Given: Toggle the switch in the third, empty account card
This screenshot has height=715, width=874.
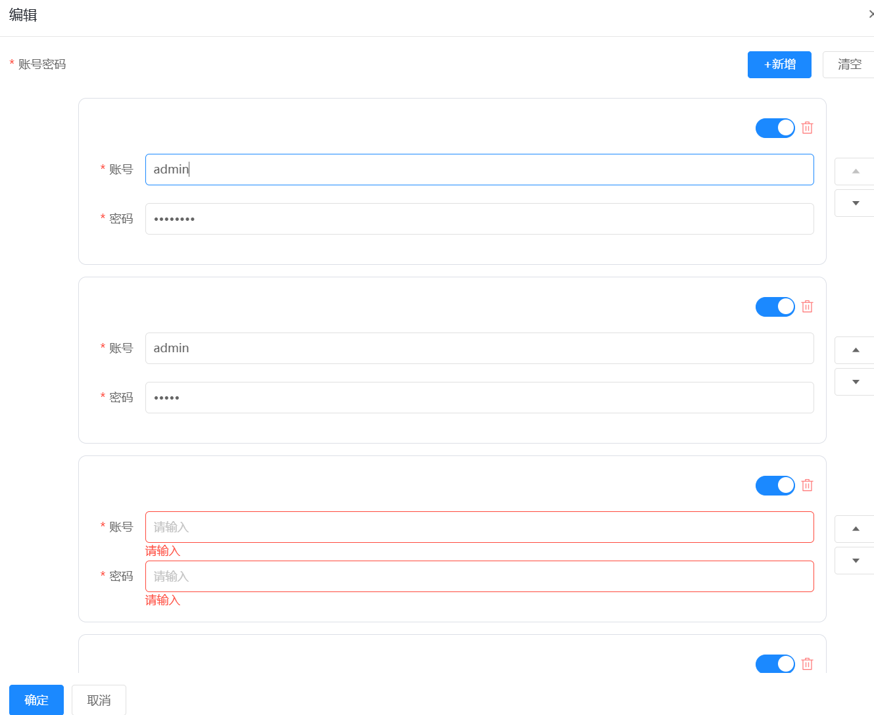Looking at the screenshot, I should point(775,486).
